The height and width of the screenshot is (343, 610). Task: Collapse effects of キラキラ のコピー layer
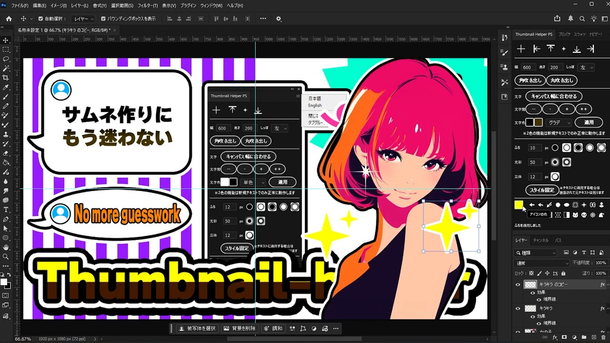coord(608,285)
